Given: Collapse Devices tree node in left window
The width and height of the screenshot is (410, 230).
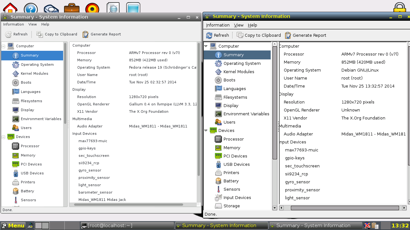Looking at the screenshot, I should (4, 137).
